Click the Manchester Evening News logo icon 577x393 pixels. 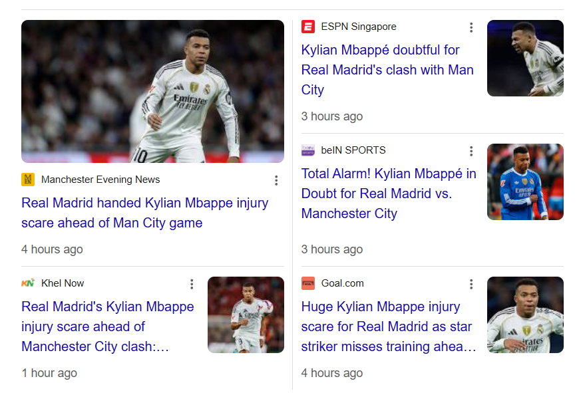coord(28,180)
